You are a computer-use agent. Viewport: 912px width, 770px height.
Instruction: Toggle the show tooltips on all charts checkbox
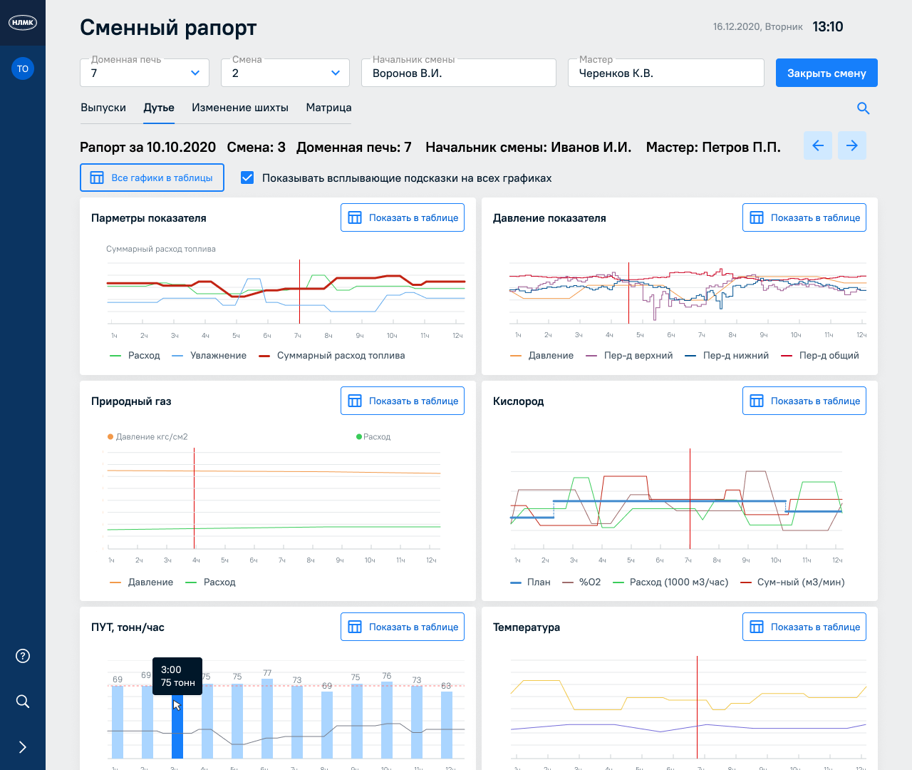pos(247,178)
